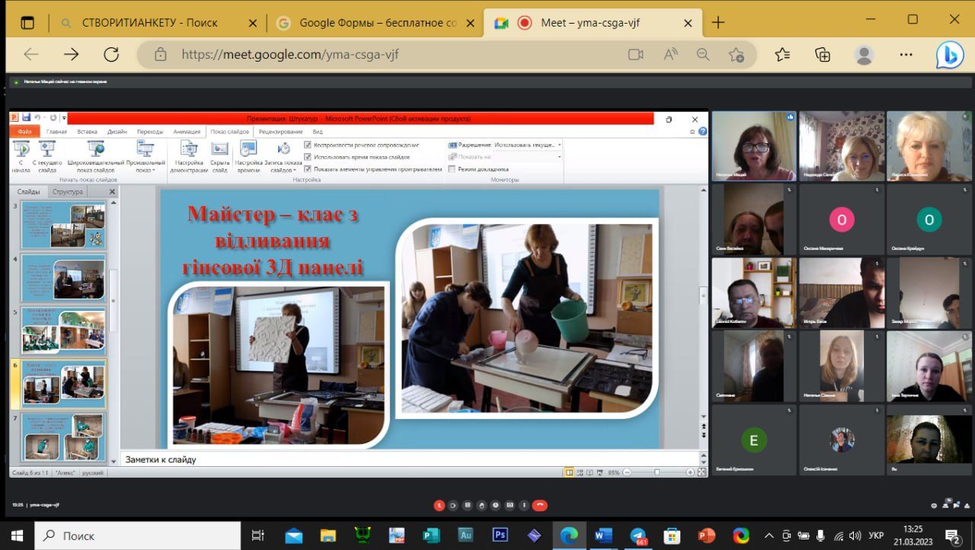
Task: Click the muted microphone button in Meet
Action: tap(440, 505)
